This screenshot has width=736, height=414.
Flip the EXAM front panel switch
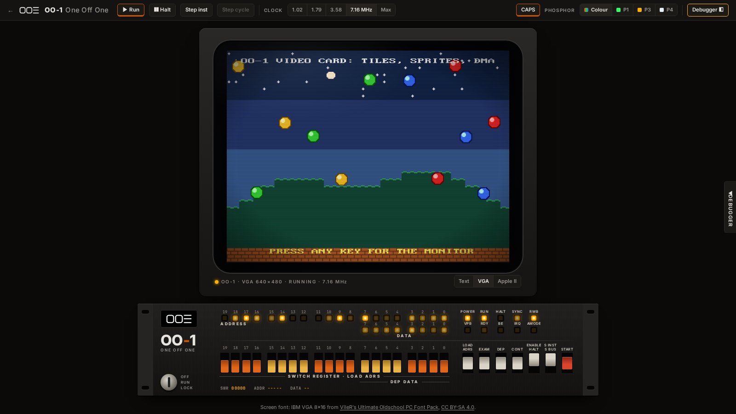coord(484,363)
